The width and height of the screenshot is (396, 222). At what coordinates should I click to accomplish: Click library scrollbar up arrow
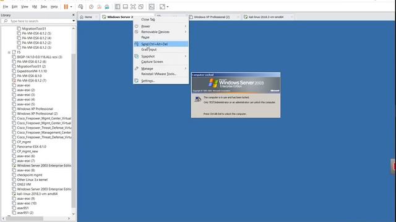(74, 28)
